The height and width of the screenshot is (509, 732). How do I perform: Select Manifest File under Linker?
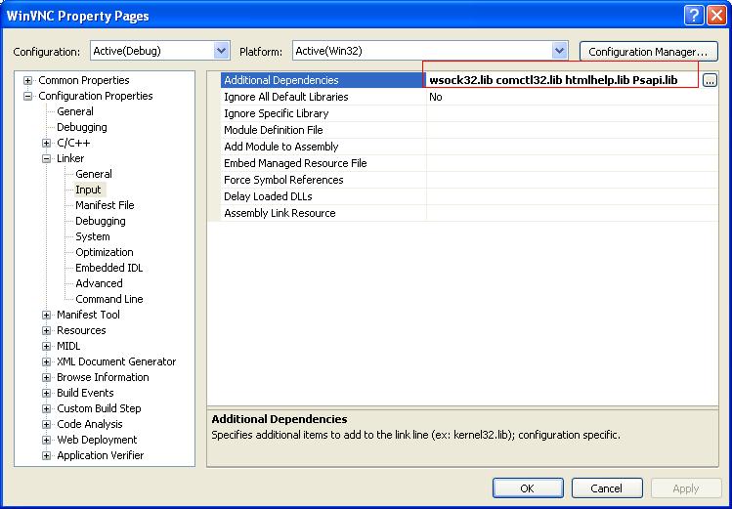[105, 205]
